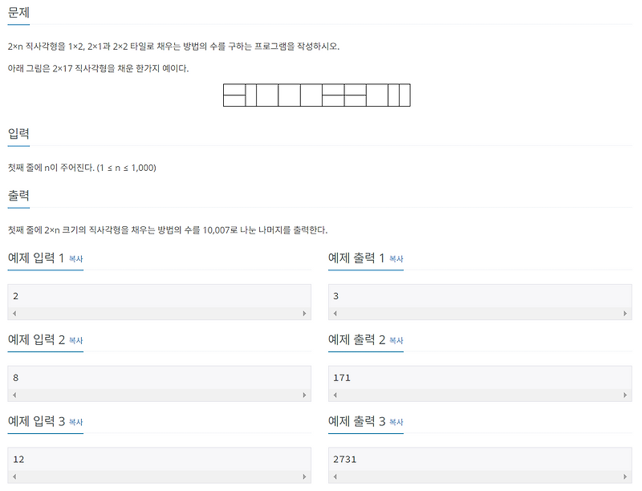Image resolution: width=642 pixels, height=491 pixels.
Task: Click the right scroll arrow of sample input 1
Action: point(306,314)
